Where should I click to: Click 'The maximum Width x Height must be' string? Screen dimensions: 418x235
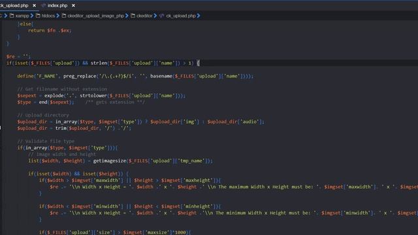coord(266,187)
